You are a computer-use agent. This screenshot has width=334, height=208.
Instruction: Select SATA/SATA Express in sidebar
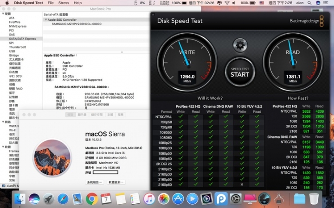pos(22,39)
